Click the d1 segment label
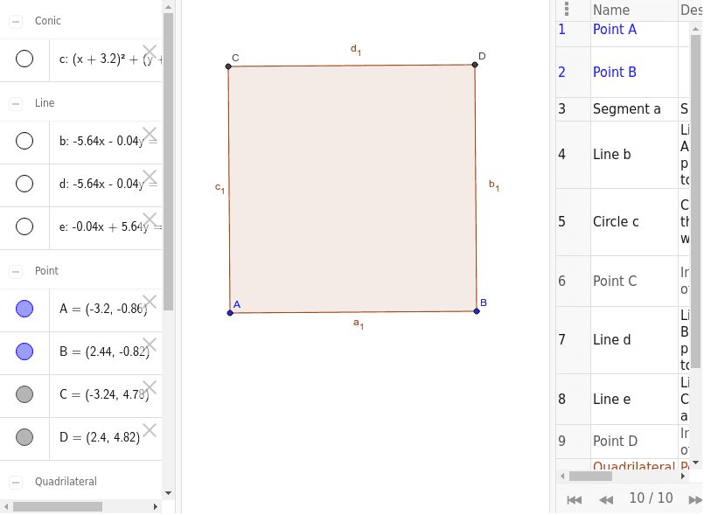Screen dimensions: 704x515 [x=356, y=49]
